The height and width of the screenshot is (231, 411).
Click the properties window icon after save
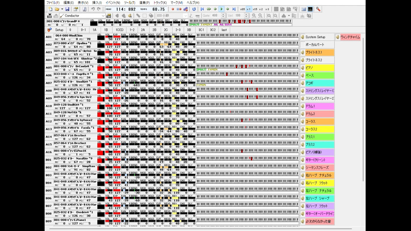point(75,9)
